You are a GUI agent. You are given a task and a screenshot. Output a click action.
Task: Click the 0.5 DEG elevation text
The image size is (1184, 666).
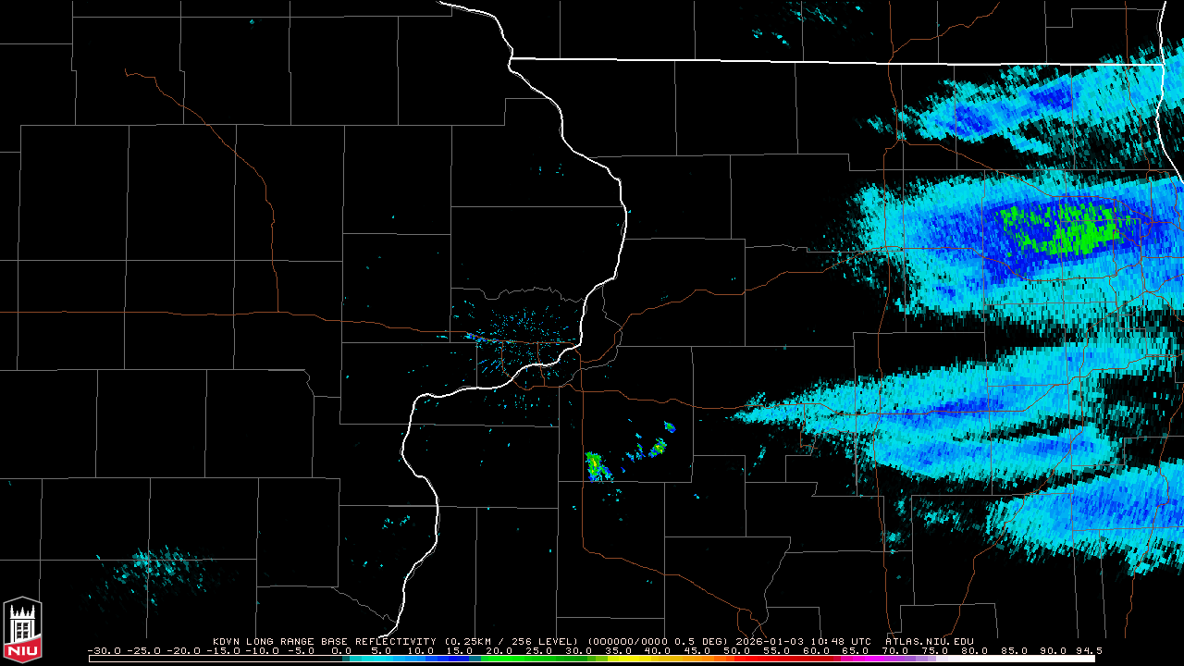click(701, 641)
